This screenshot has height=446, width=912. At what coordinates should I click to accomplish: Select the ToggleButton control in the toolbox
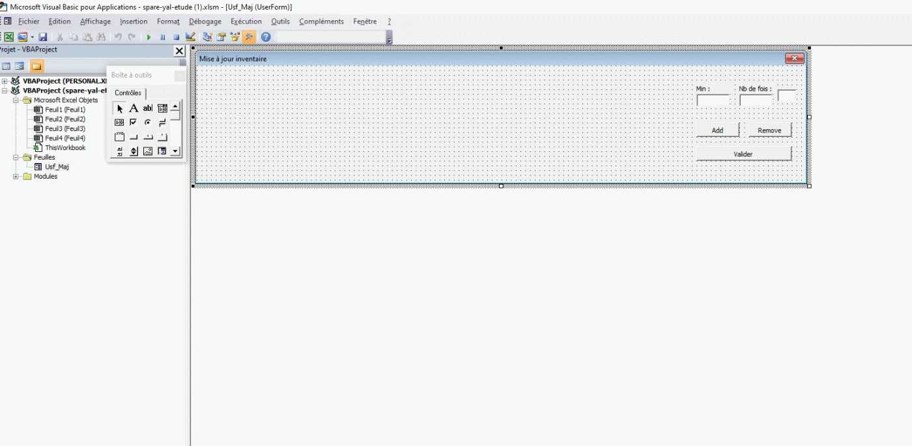click(x=162, y=123)
